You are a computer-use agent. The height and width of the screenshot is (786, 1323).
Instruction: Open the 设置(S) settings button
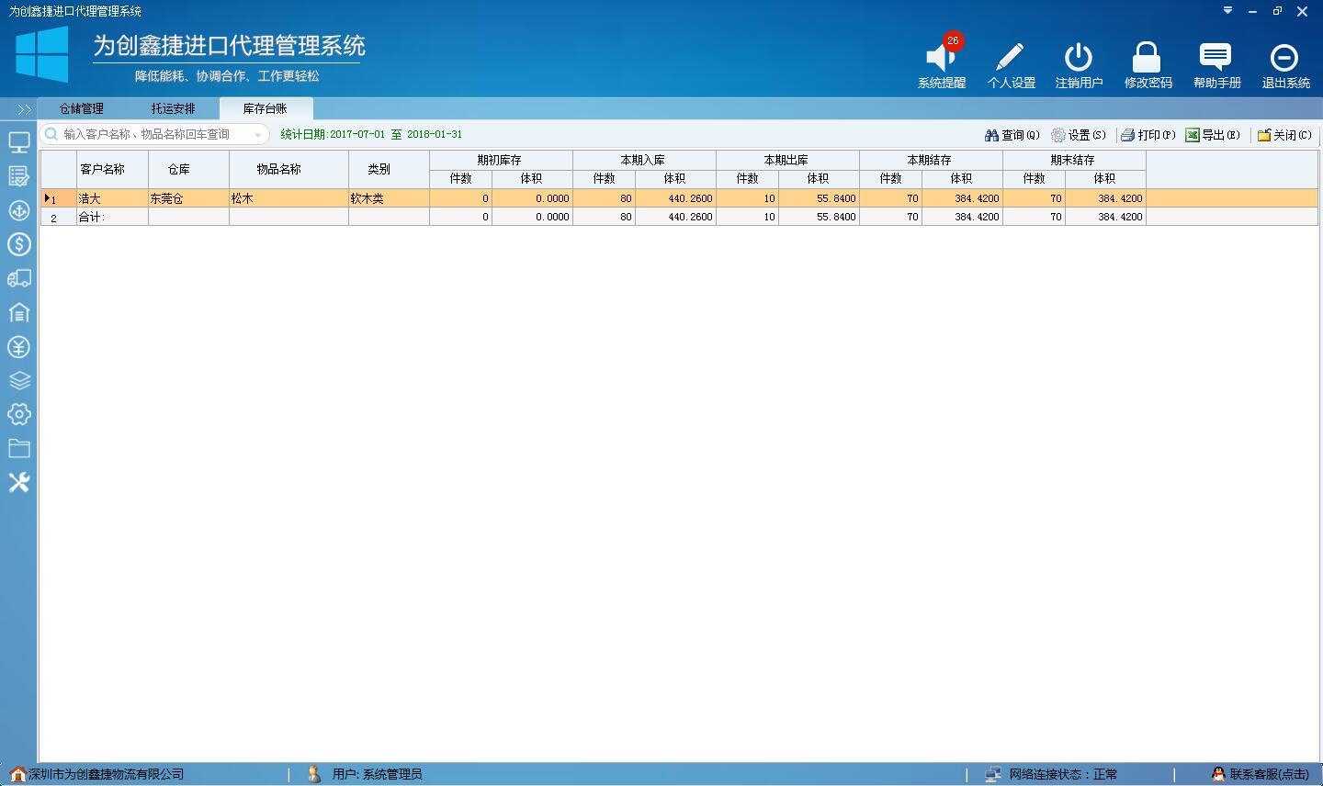(x=1079, y=135)
